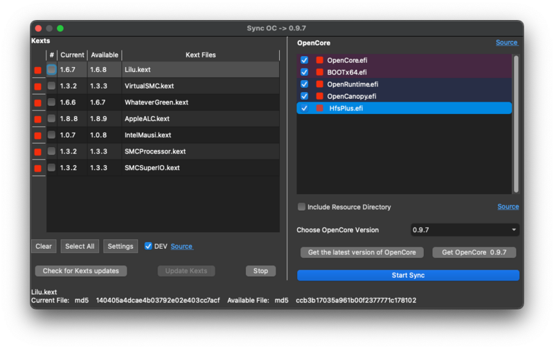The width and height of the screenshot is (554, 349).
Task: Click red status icon beside AppleALC.kext
Action: [38, 119]
